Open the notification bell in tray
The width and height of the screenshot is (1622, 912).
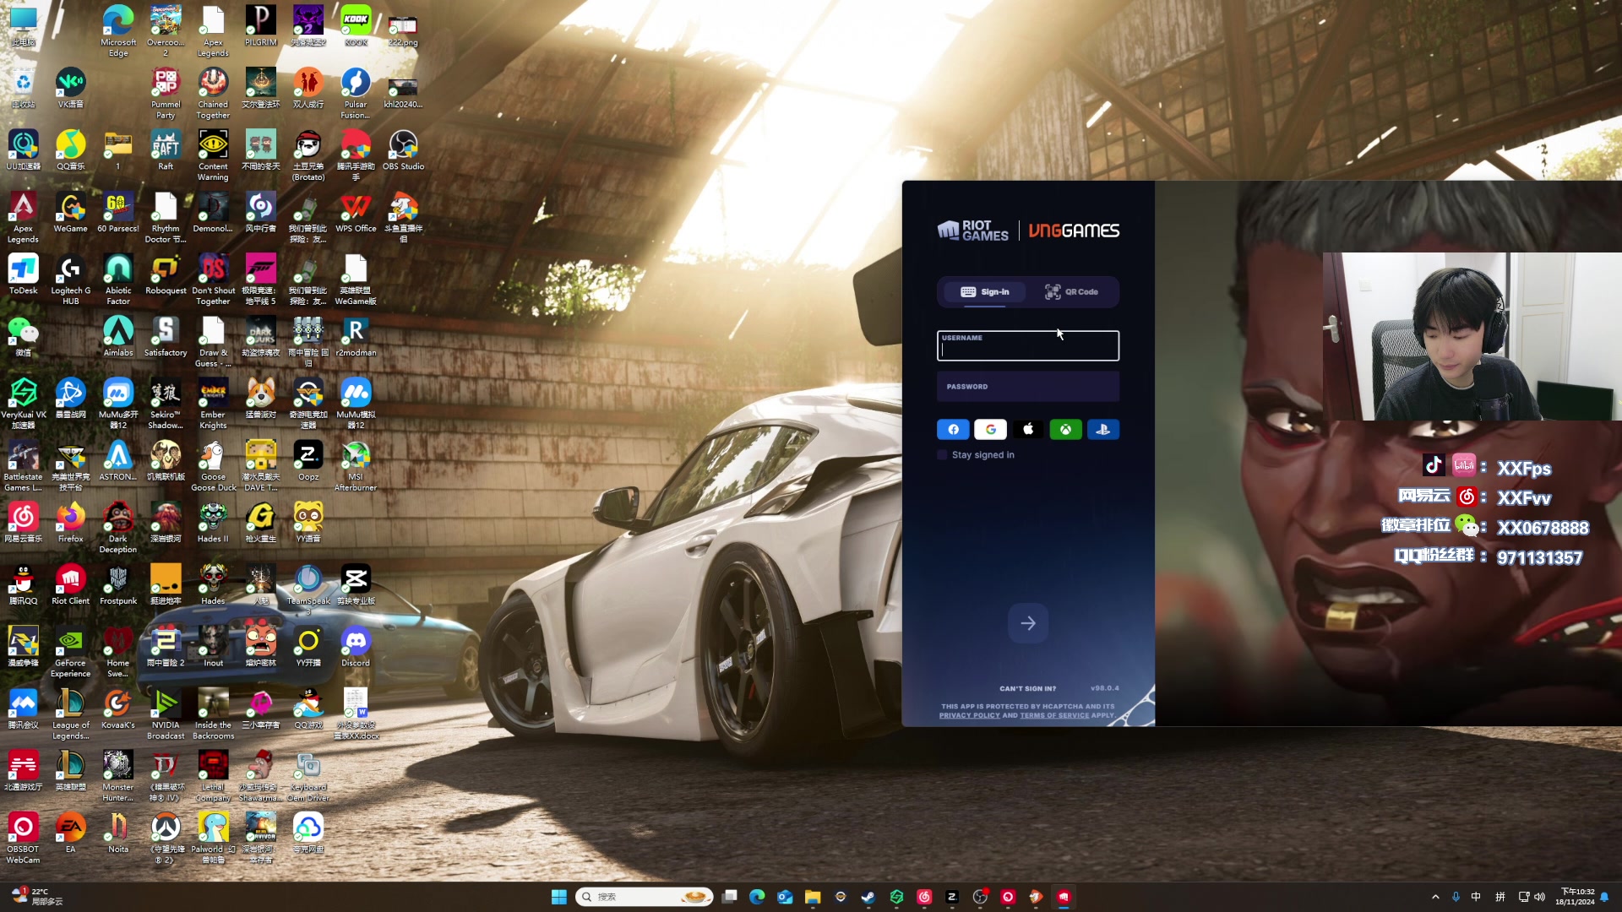[1604, 897]
